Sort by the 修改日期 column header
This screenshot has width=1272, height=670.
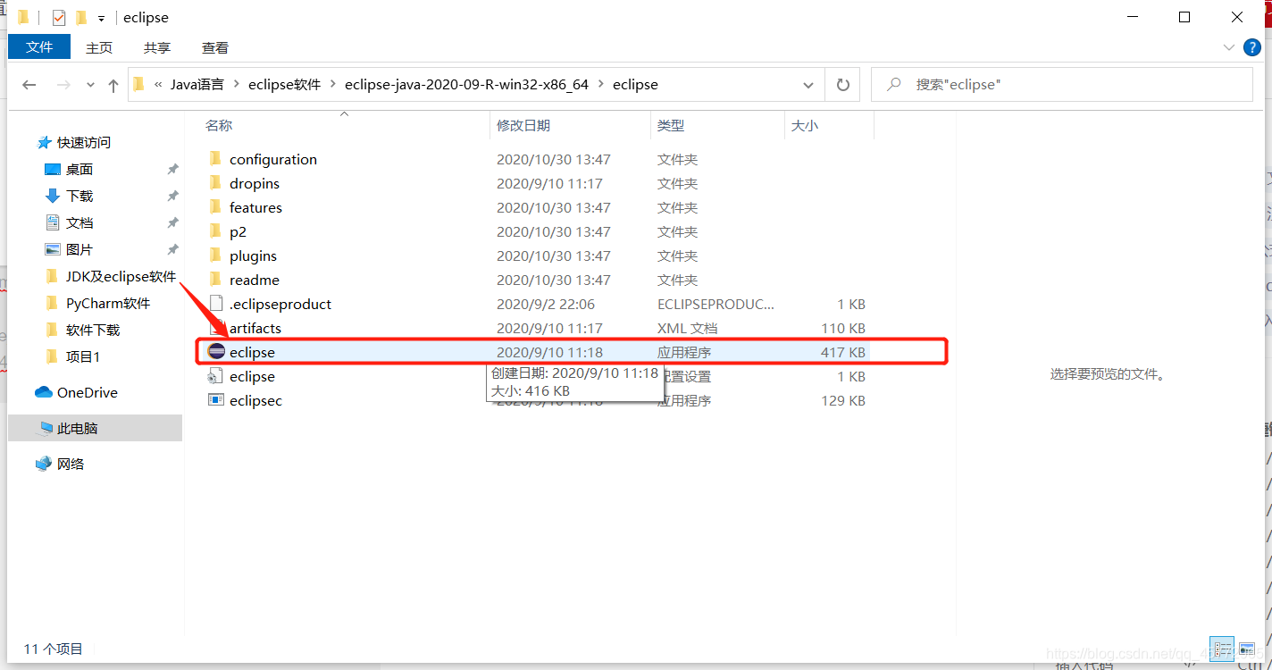tap(523, 126)
